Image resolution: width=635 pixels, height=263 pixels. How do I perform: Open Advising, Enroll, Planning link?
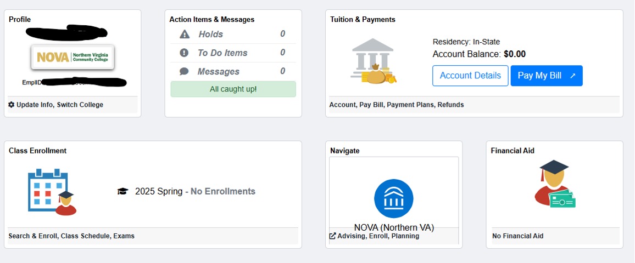(x=378, y=236)
